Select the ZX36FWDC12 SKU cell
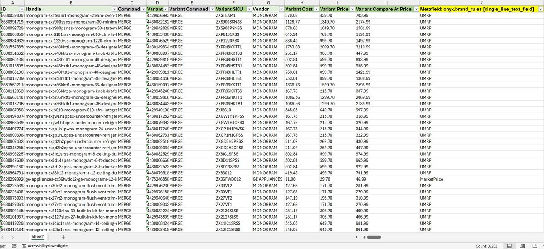The width and height of the screenshot is (544, 249). point(233,179)
